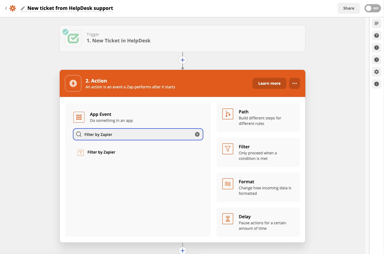
Task: Open the Zap outline notes sidebar icon
Action: pyautogui.click(x=377, y=23)
